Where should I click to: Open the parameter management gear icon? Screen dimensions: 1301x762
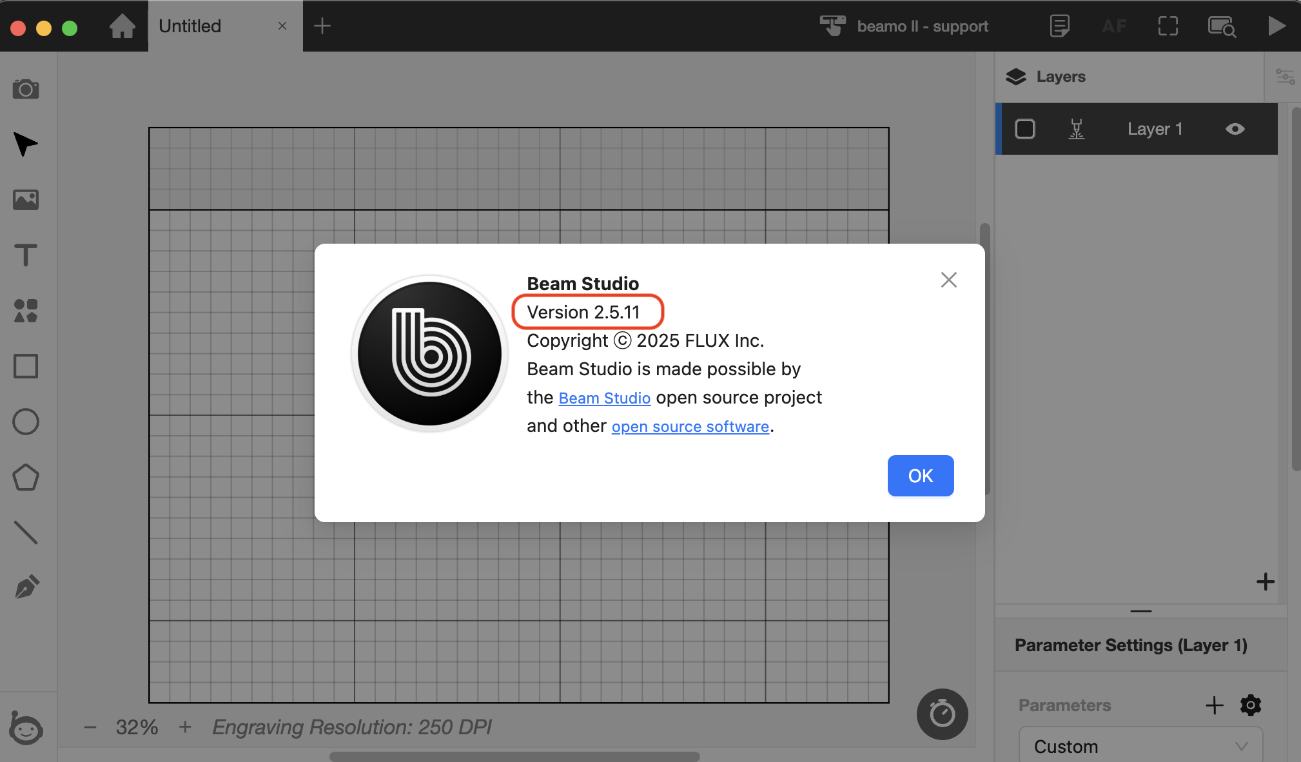click(1250, 705)
